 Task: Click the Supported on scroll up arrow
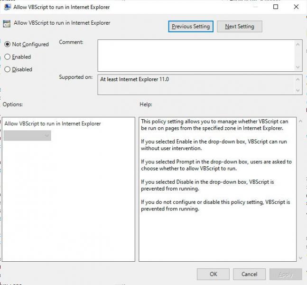pyautogui.click(x=298, y=79)
